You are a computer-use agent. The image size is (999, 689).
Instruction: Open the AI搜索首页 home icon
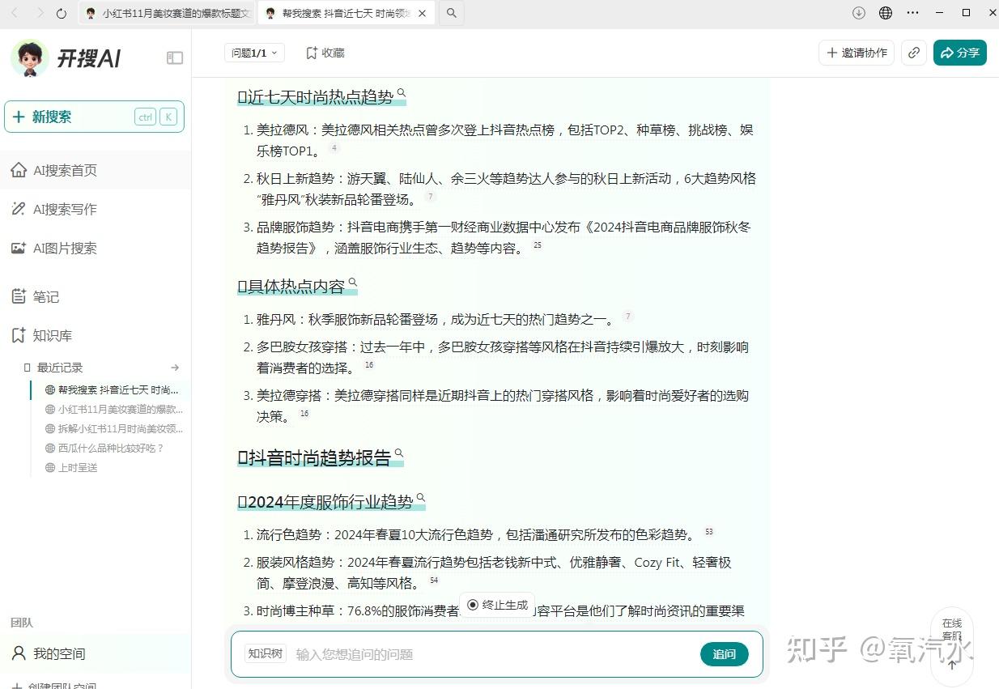point(18,170)
